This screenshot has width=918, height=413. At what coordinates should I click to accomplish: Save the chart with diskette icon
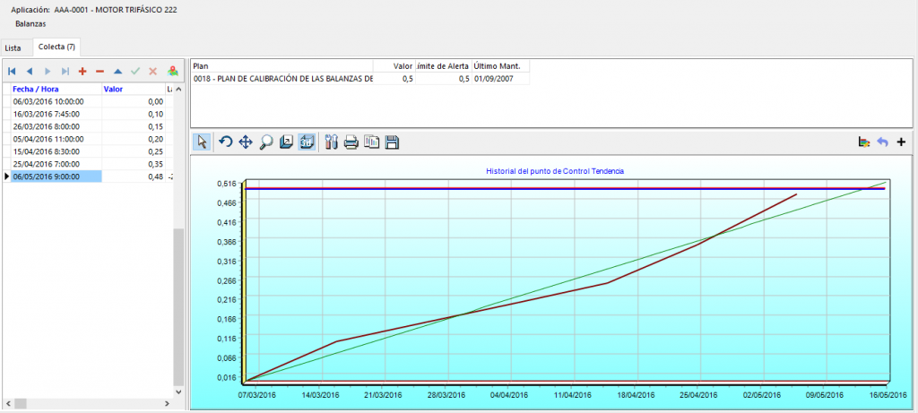tap(392, 142)
